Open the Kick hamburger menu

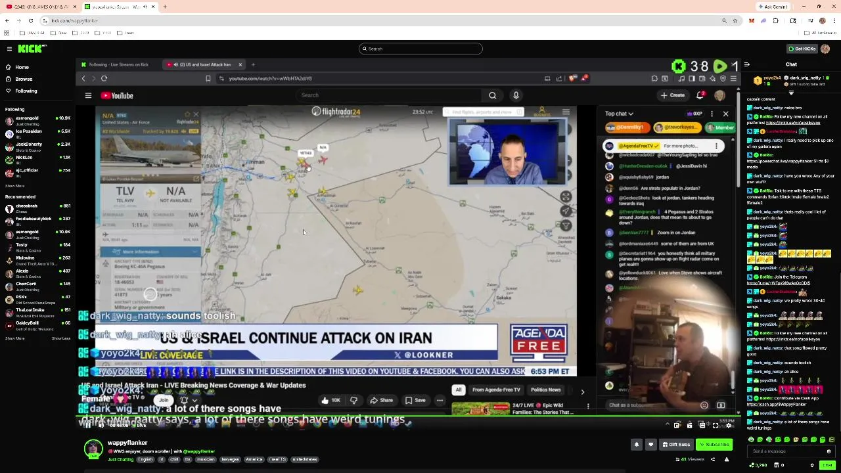point(9,49)
